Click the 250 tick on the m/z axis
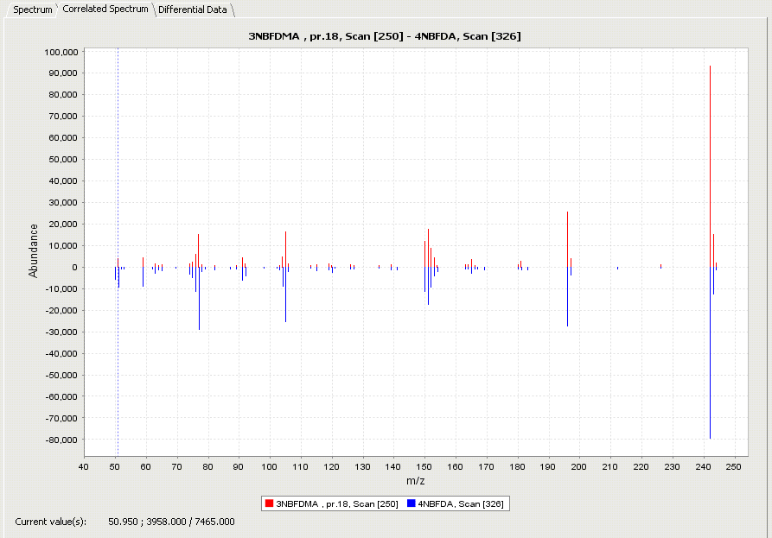Viewport: 772px width, 538px height. click(x=734, y=467)
